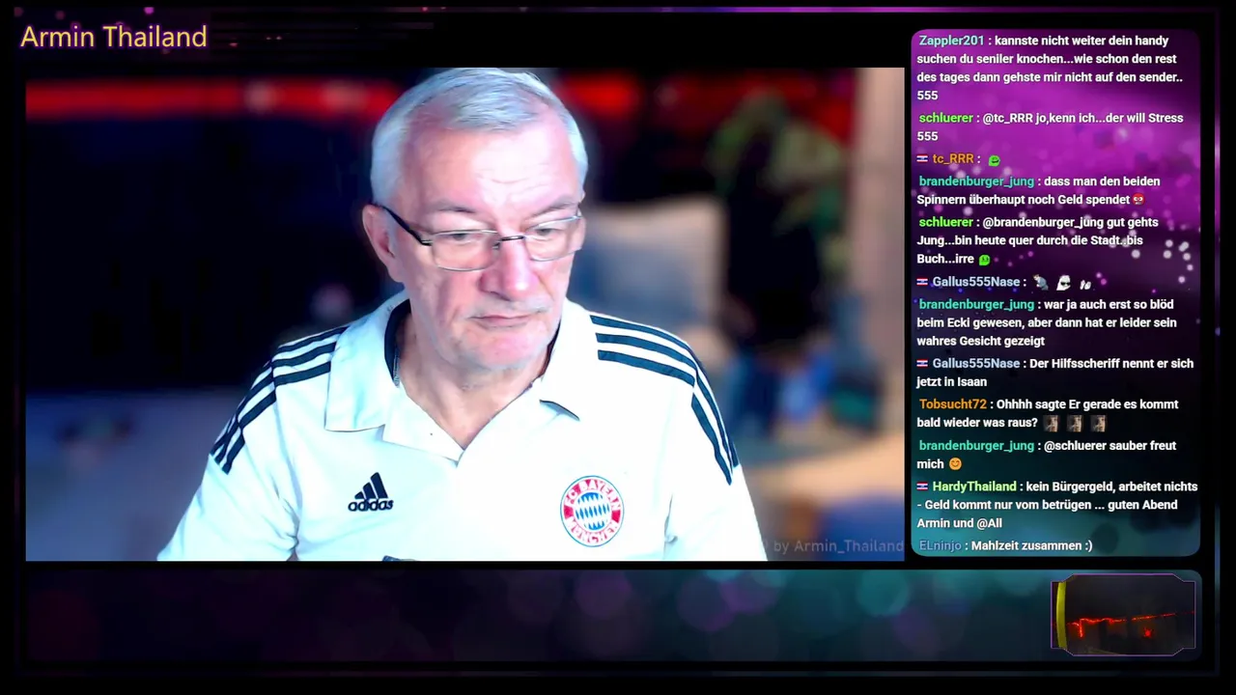Click the '555' ending Zappler201's message
The height and width of the screenshot is (695, 1236).
coord(927,96)
